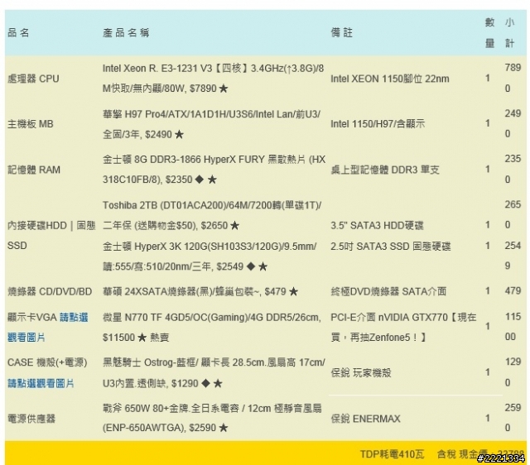Viewport: 530px width, 465px height.
Task: Select the 3.5" SATA3 HDD硬碟 note
Action: [x=377, y=225]
